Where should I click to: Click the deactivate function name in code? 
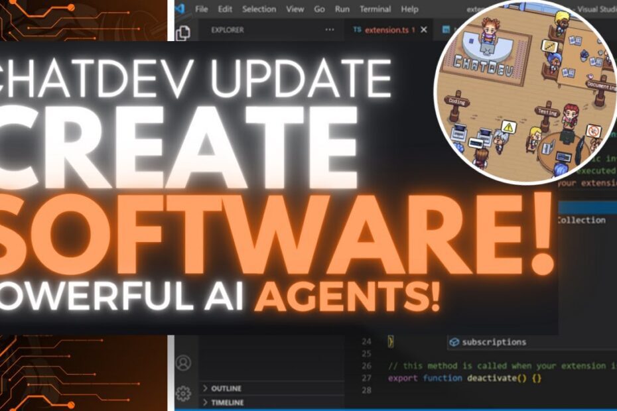[492, 378]
